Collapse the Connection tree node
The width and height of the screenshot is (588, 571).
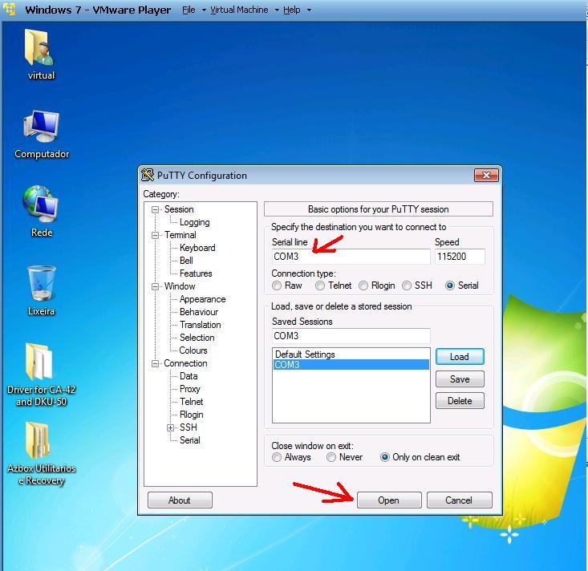(x=156, y=363)
